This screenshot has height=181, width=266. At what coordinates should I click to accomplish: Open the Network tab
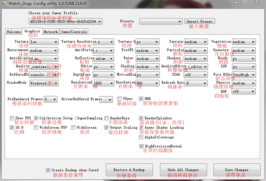pyautogui.click(x=51, y=32)
